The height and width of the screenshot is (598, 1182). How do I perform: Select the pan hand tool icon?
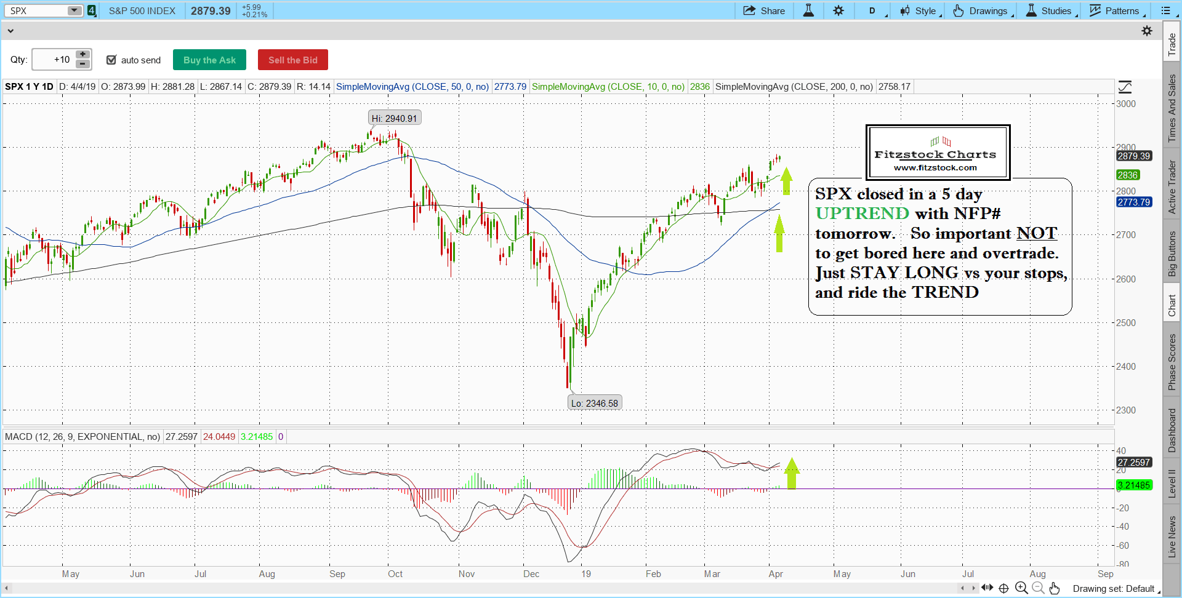1055,588
